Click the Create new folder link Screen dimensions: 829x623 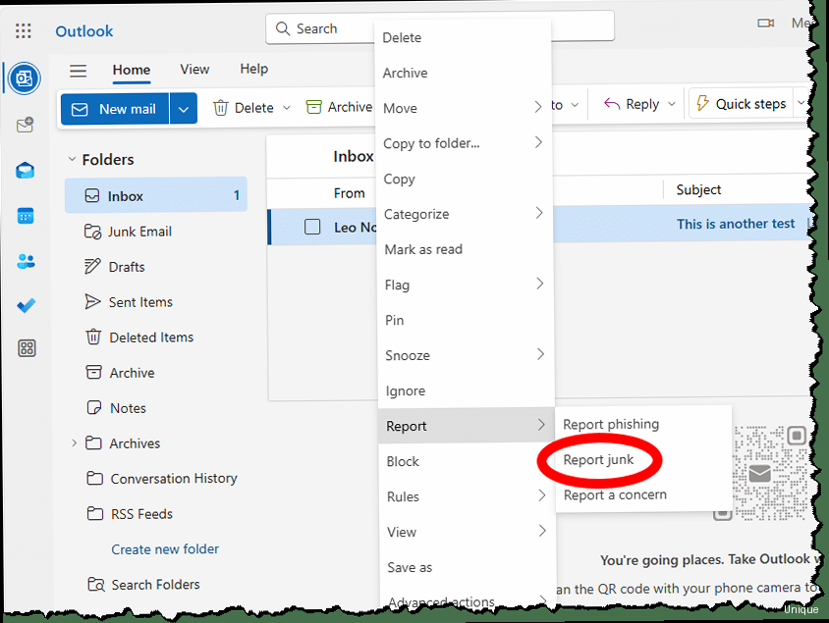point(165,548)
